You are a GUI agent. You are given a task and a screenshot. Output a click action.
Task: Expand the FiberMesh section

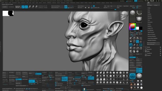(150, 18)
